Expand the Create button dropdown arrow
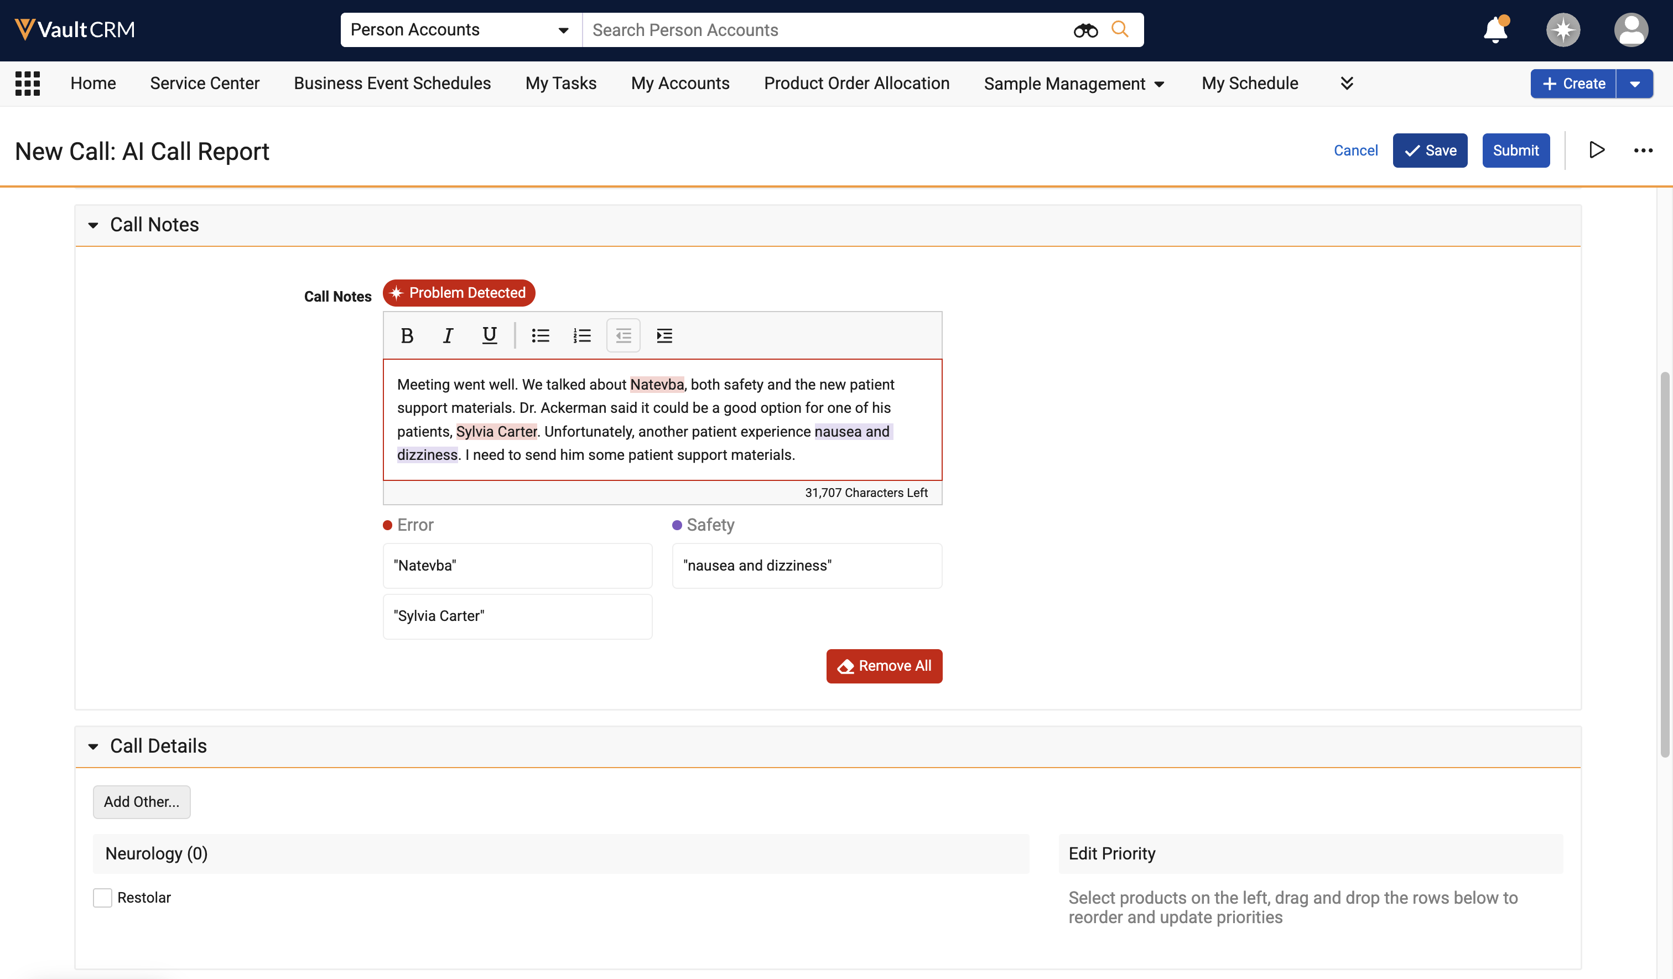The image size is (1673, 979). click(x=1634, y=84)
